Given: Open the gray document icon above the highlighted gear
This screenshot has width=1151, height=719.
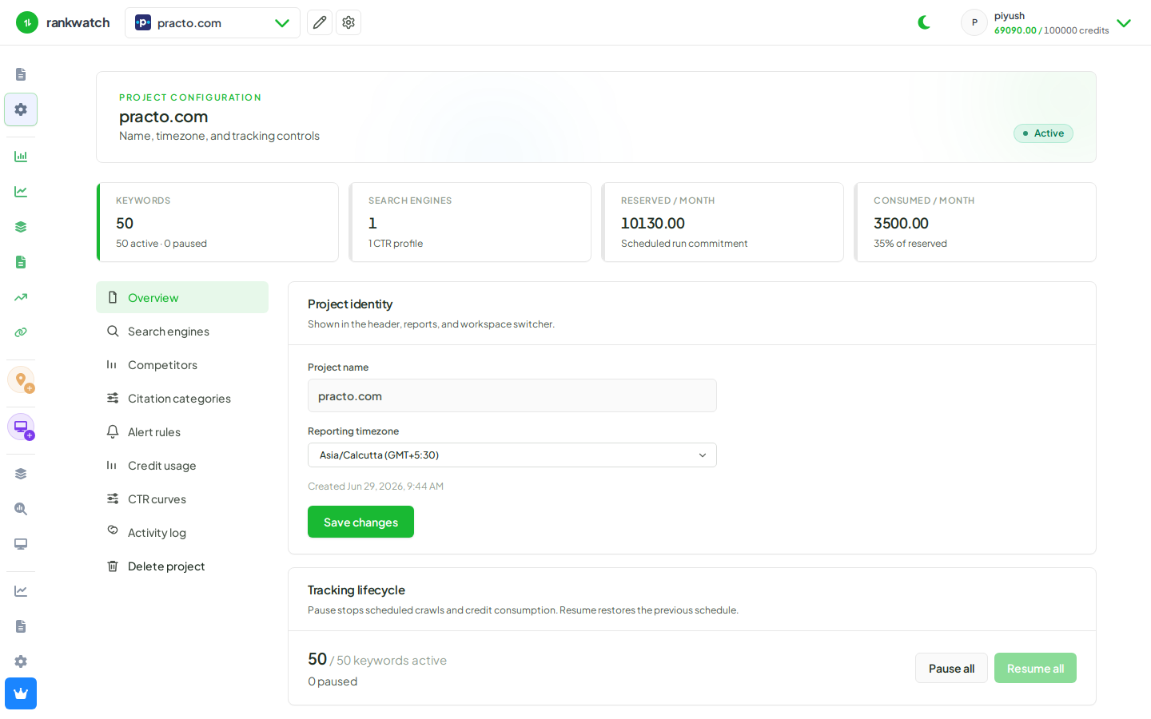Looking at the screenshot, I should point(21,74).
